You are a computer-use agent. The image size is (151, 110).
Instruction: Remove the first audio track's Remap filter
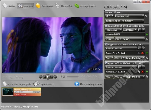[142, 53]
